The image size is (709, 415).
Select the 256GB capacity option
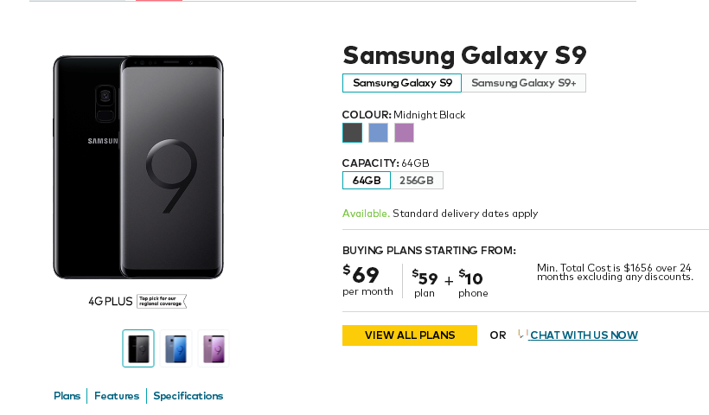(417, 181)
